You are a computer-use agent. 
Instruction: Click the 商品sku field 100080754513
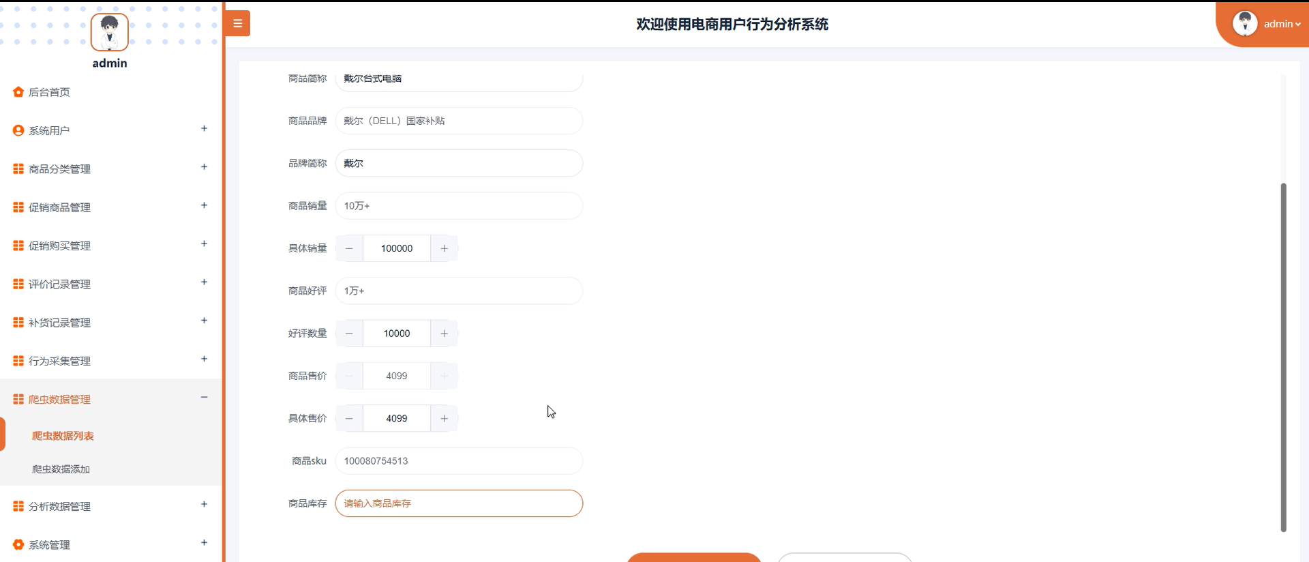pyautogui.click(x=459, y=461)
